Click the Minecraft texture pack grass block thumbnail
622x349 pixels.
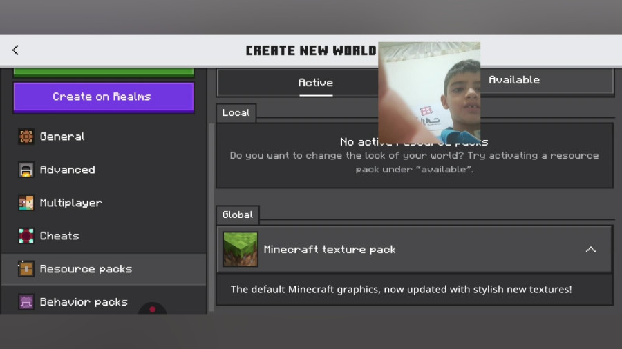(241, 249)
